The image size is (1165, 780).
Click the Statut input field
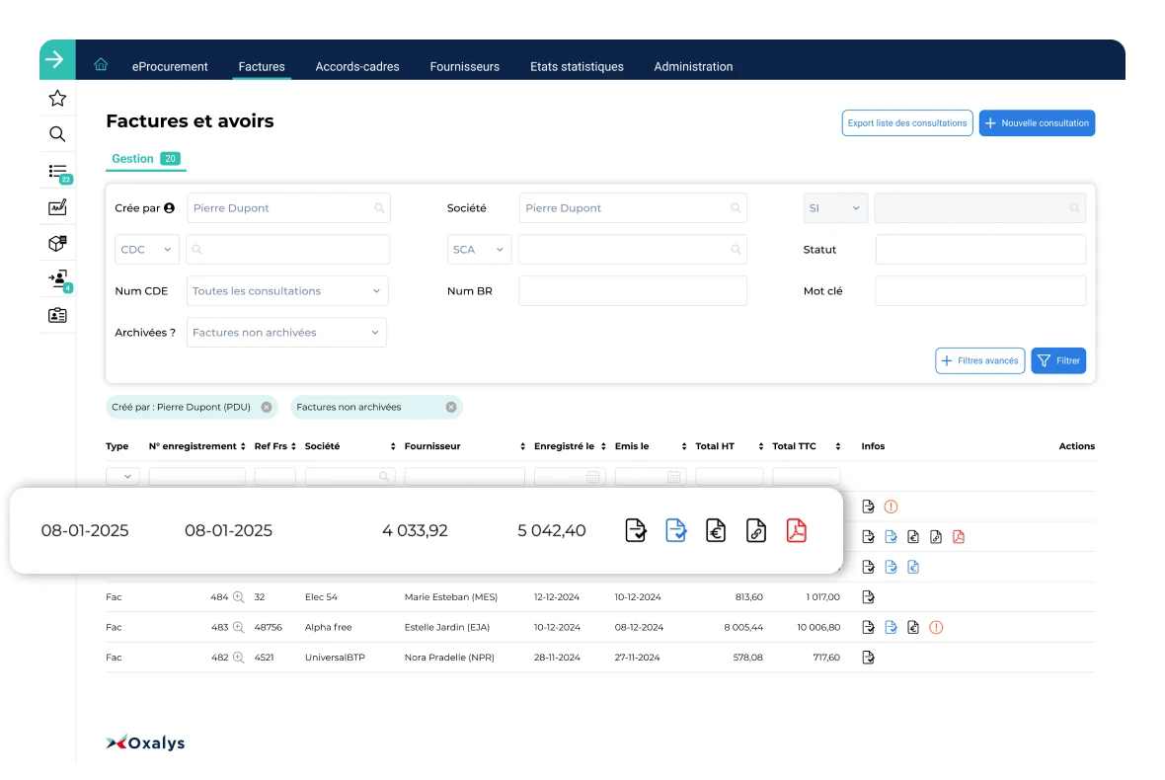tap(980, 250)
